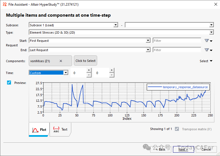Decrease the first Time value
The height and width of the screenshot is (156, 220).
pos(89,75)
